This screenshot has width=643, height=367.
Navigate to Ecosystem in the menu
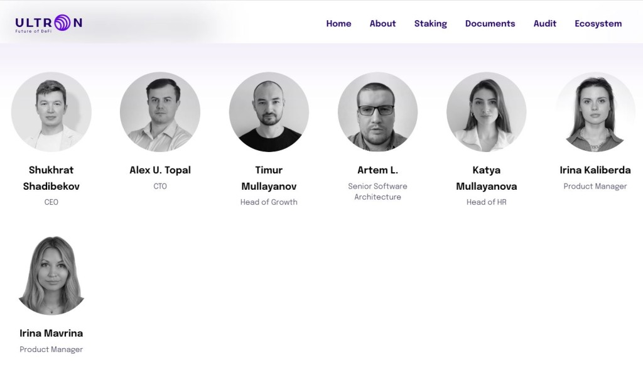point(598,24)
